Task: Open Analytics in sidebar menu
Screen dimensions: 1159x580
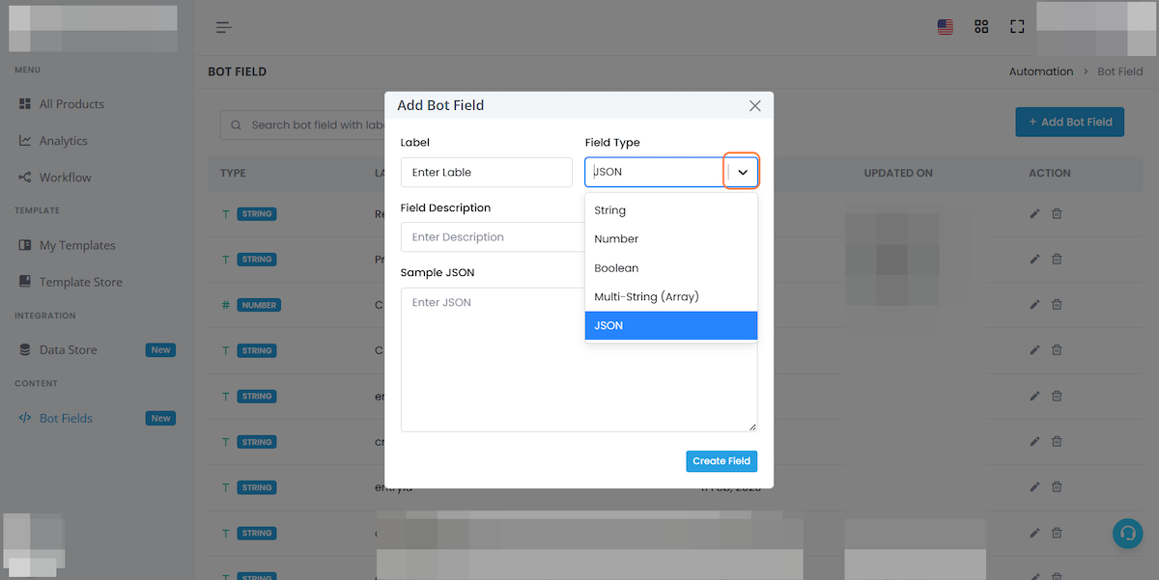Action: click(x=64, y=141)
